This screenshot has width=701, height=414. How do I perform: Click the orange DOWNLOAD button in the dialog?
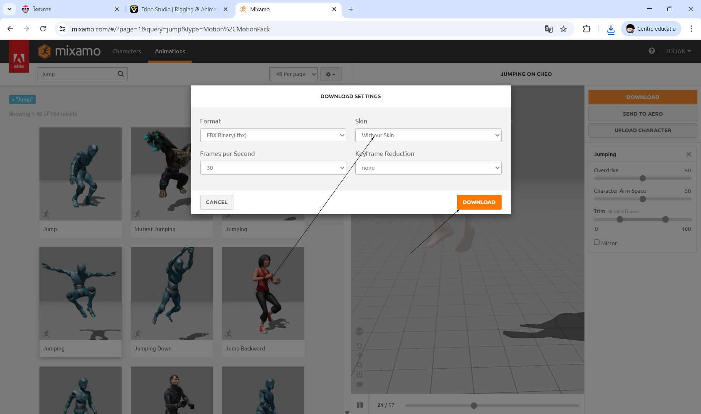click(479, 202)
